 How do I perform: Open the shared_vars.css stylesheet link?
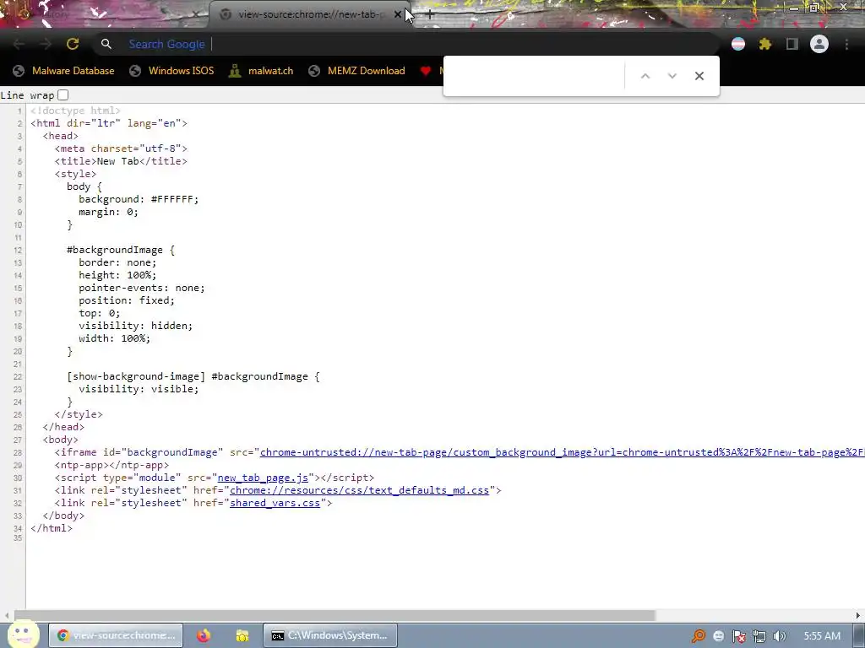(x=275, y=503)
